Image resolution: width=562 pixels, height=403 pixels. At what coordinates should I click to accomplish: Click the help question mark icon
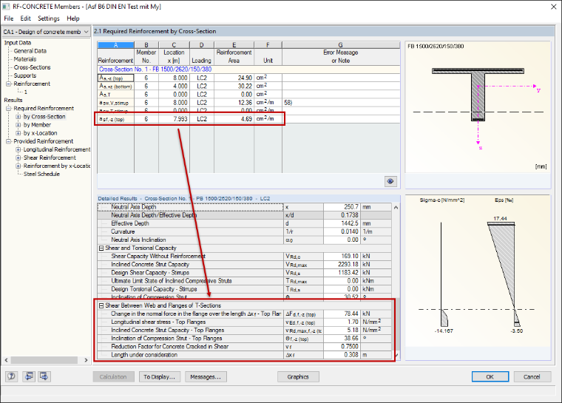(x=12, y=376)
